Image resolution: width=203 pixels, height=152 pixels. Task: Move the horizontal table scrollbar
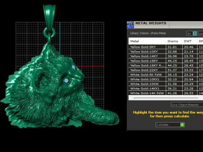pos(166,98)
